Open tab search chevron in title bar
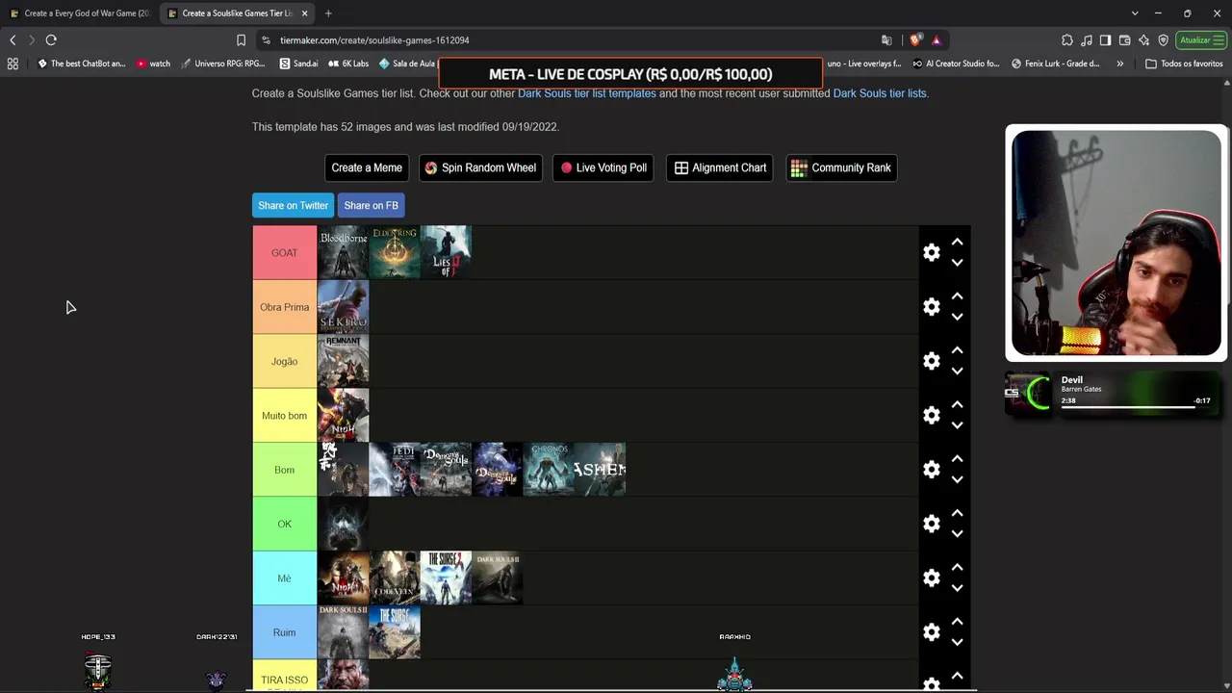The image size is (1232, 693). (1135, 13)
